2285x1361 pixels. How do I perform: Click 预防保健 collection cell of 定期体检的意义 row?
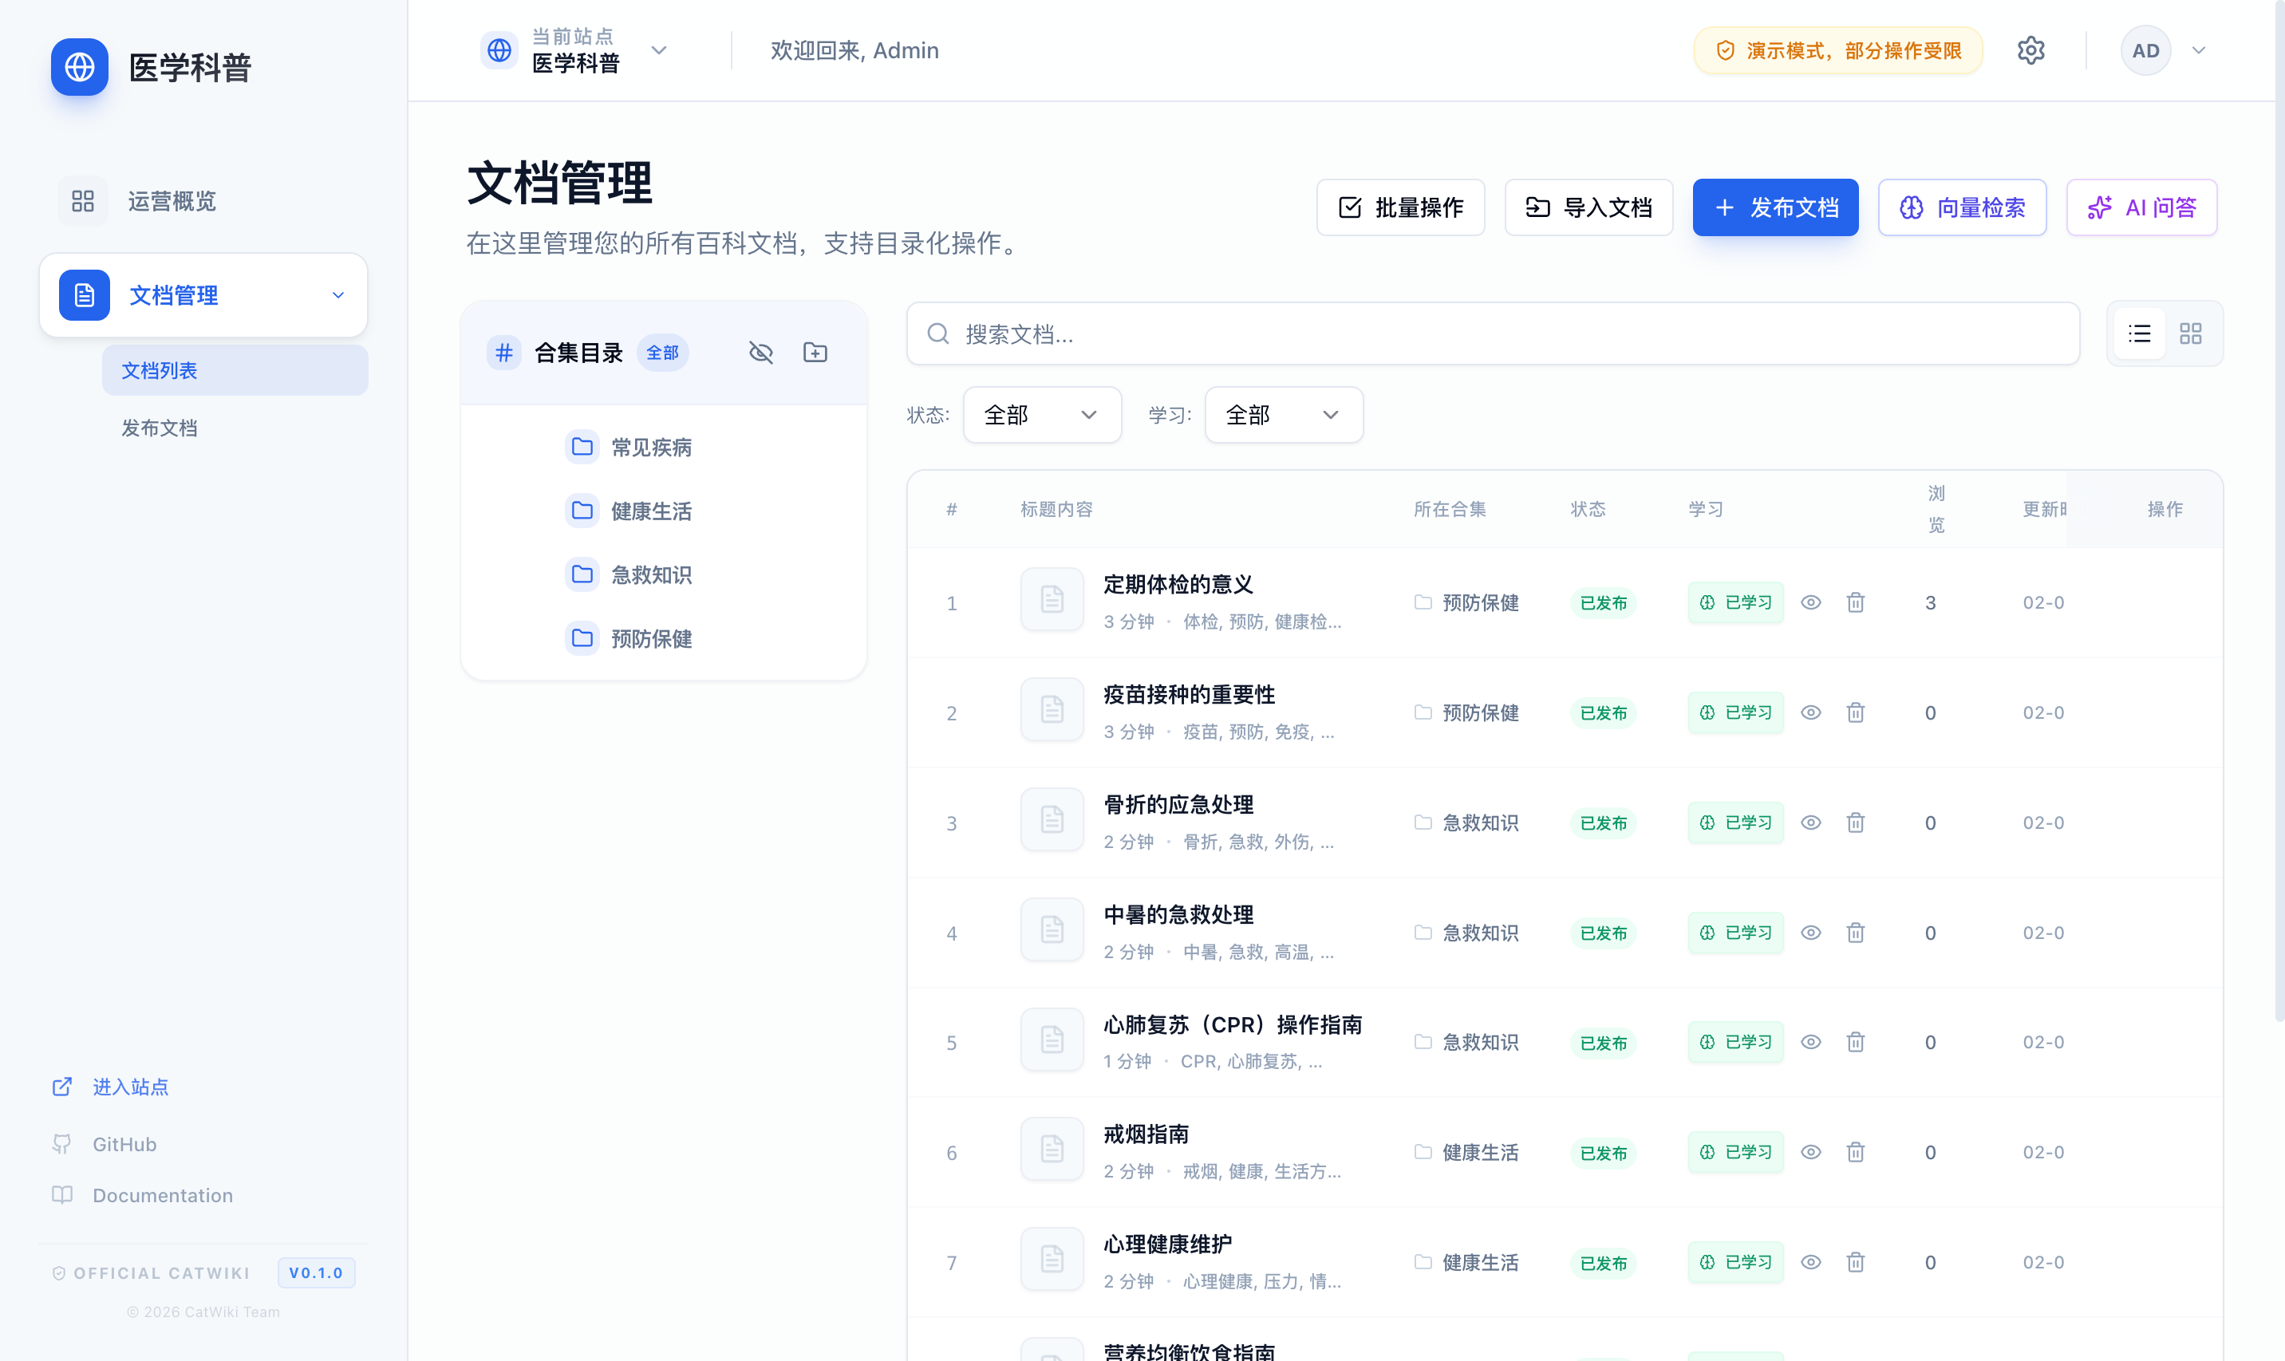(1466, 602)
